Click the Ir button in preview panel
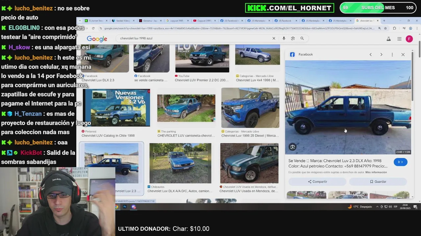421x236 pixels. pyautogui.click(x=400, y=162)
